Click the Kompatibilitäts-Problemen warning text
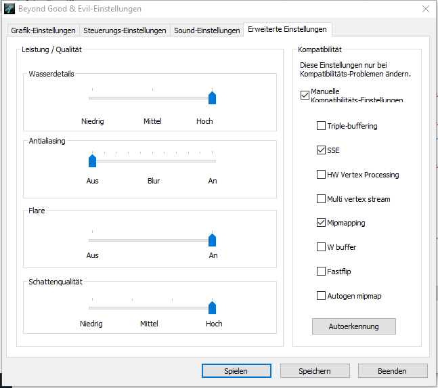Viewport: 438px width, 388px height. tap(355, 70)
